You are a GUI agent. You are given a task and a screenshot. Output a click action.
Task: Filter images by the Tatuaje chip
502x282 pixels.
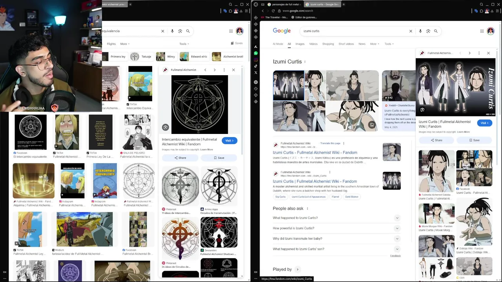142,56
